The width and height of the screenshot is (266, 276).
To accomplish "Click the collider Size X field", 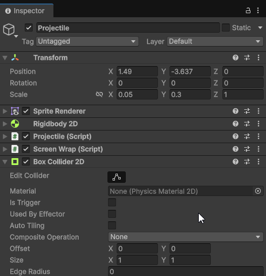I will 137,260.
